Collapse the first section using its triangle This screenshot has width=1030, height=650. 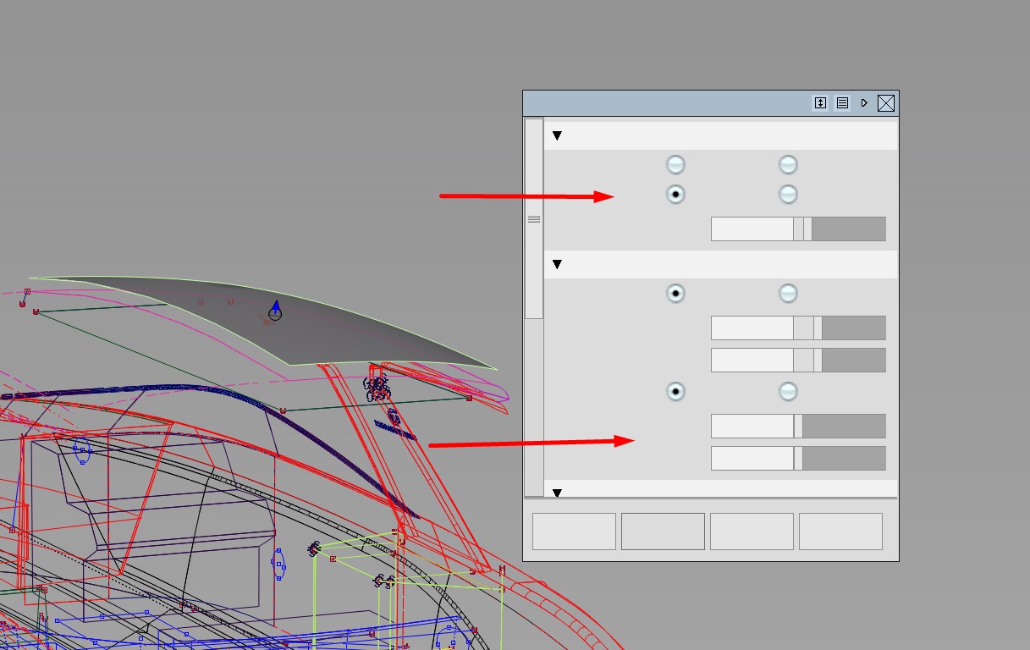pyautogui.click(x=557, y=135)
